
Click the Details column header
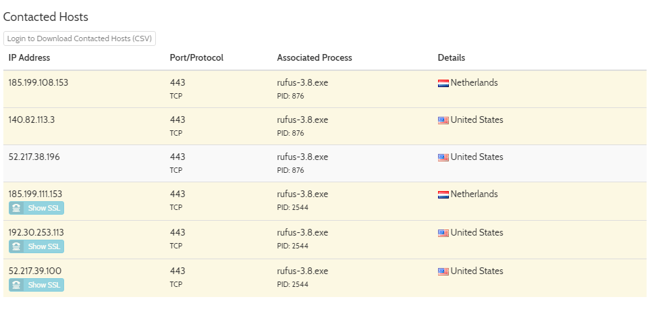(452, 58)
